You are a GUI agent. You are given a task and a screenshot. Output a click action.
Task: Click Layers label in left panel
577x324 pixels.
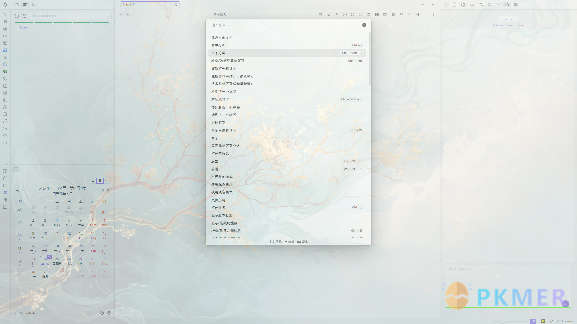(x=25, y=27)
